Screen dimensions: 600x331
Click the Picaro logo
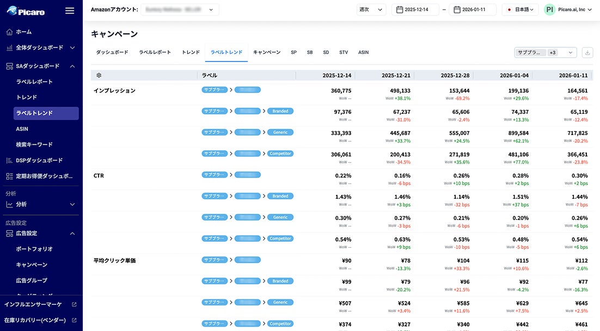(x=26, y=11)
